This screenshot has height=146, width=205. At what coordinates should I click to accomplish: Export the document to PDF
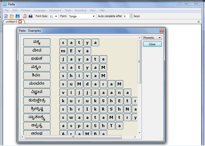pos(24,16)
